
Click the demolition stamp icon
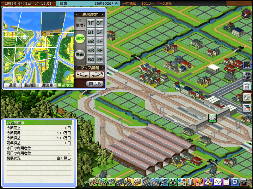[244, 182]
